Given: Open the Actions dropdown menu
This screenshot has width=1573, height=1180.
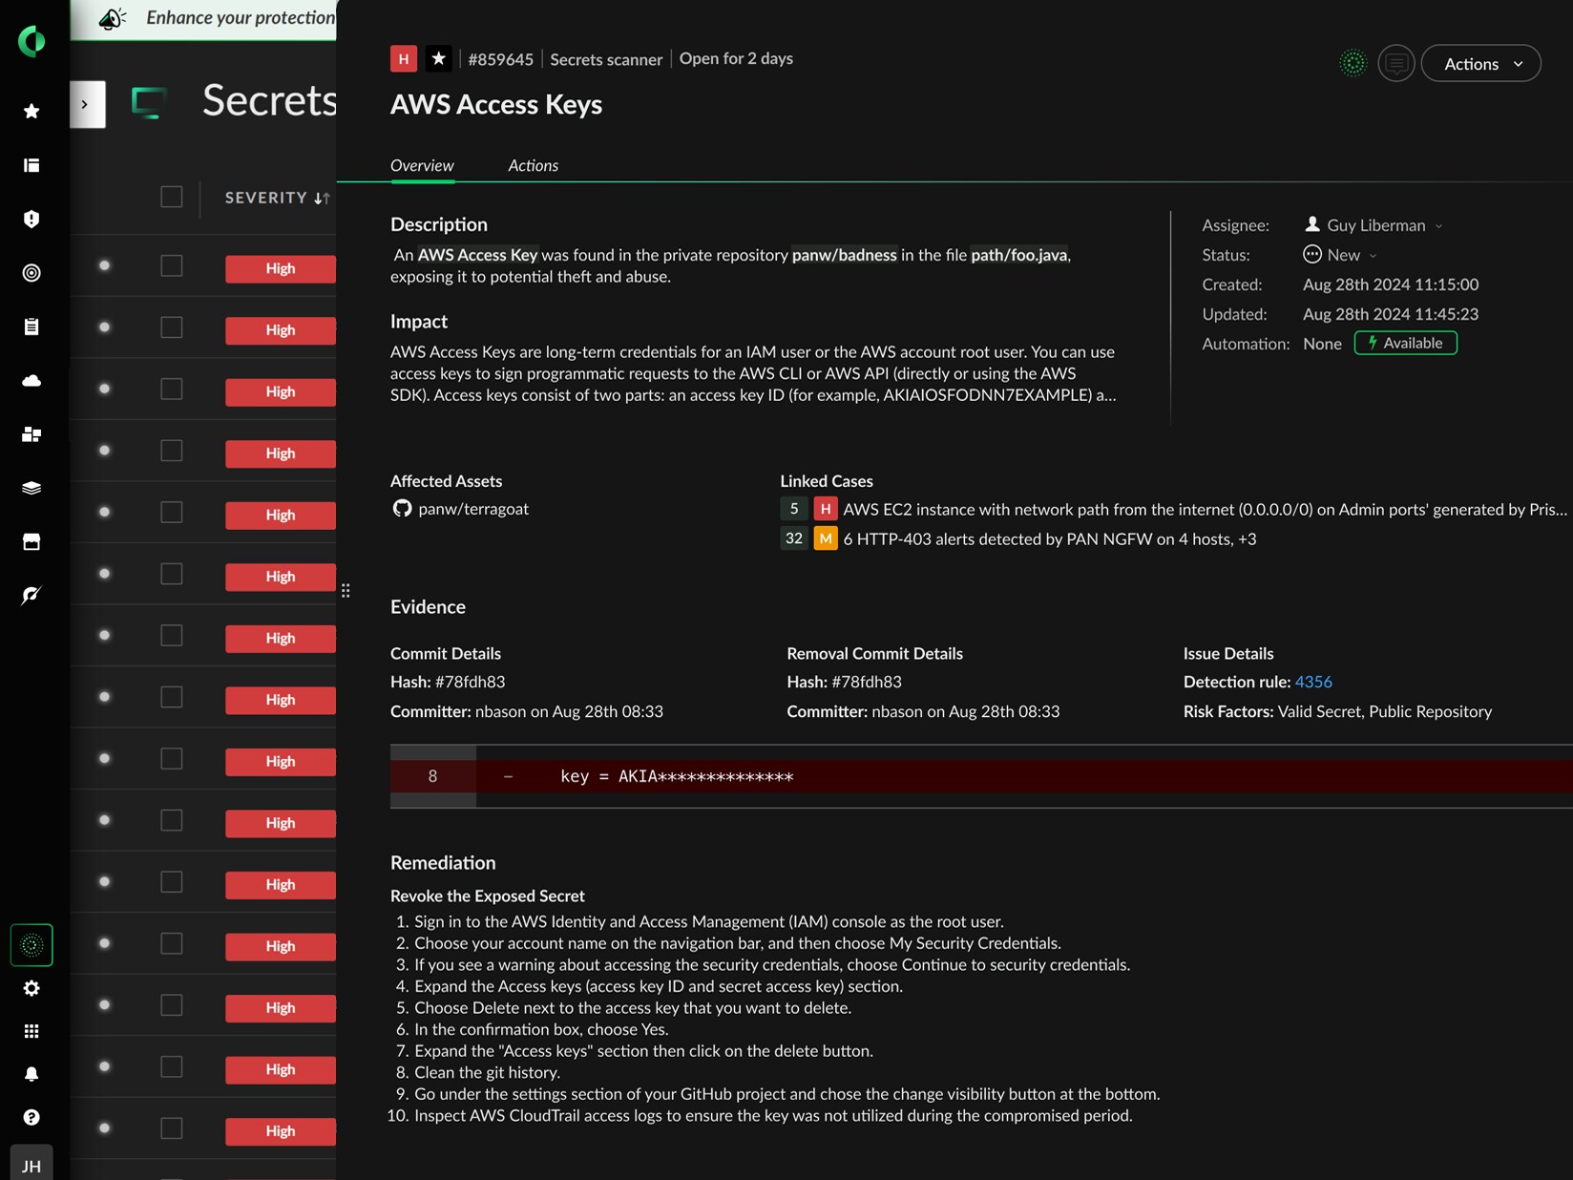Looking at the screenshot, I should point(1480,63).
